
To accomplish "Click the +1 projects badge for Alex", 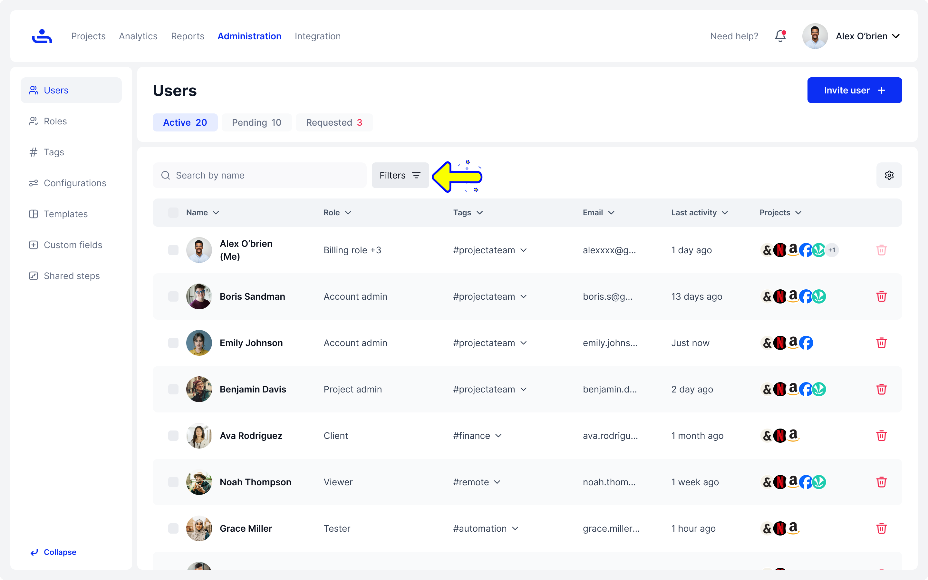I will point(832,250).
